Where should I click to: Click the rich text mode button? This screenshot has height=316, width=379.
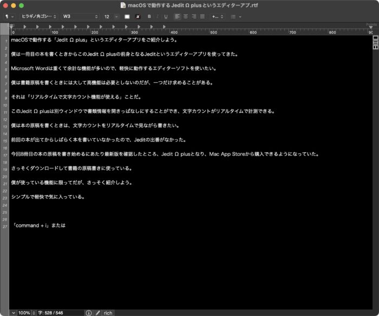click(108, 313)
